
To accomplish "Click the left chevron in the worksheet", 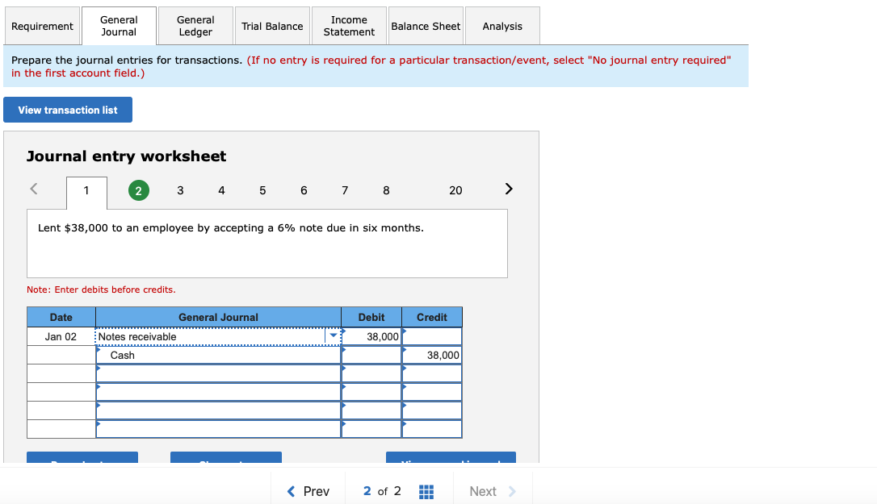I will (33, 188).
